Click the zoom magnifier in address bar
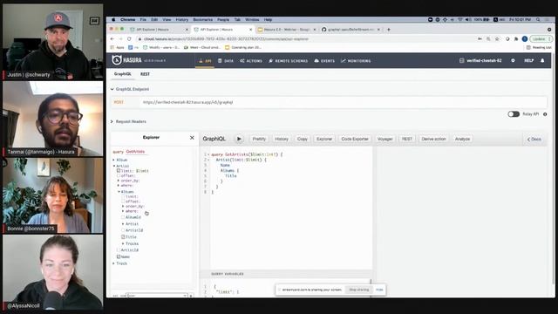 (x=488, y=38)
